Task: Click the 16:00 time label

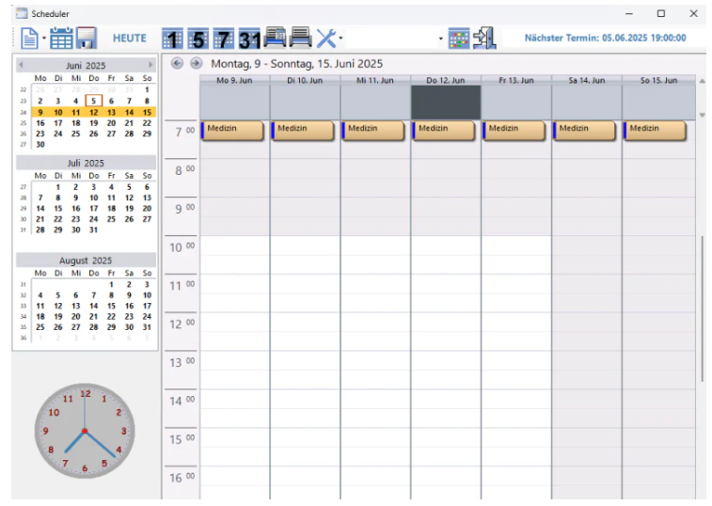Action: (x=182, y=479)
